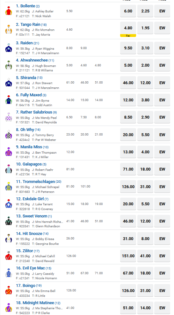This screenshot has width=174, height=315.
Task: Open the Hit Snooze runner link
Action: pos(29,234)
